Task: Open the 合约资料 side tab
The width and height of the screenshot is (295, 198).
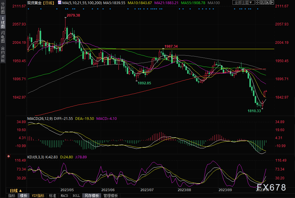Action: [x=3, y=54]
